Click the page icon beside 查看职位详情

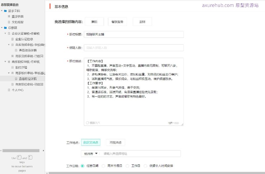click(x=16, y=79)
